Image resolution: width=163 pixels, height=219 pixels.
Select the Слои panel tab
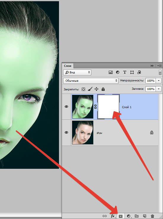(x=68, y=66)
